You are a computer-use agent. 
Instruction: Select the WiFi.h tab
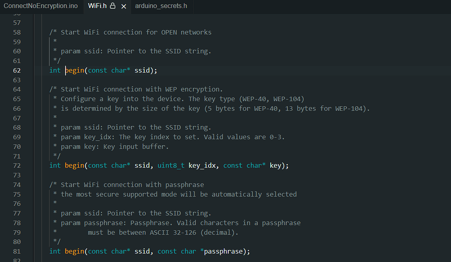point(97,6)
